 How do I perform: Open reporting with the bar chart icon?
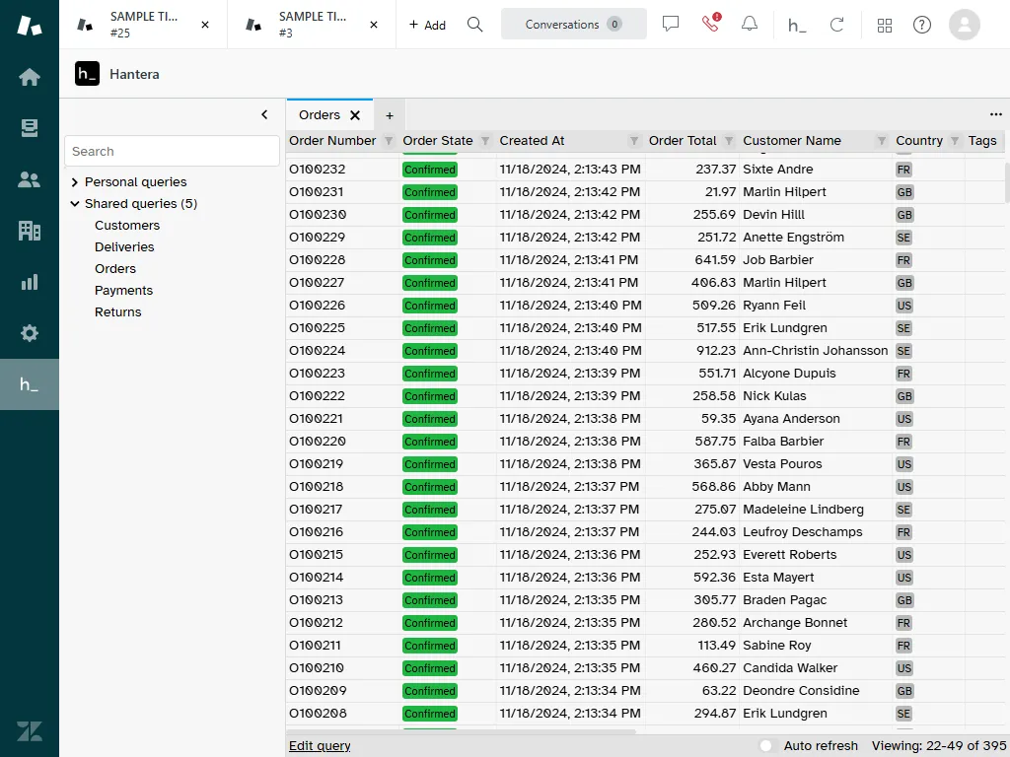[30, 282]
